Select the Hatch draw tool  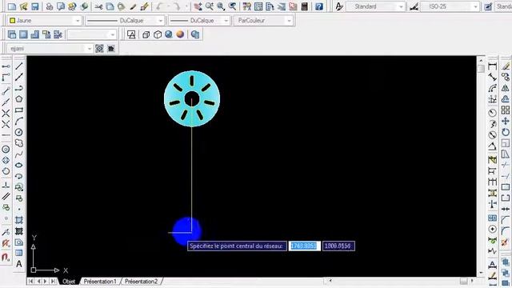pyautogui.click(x=19, y=221)
